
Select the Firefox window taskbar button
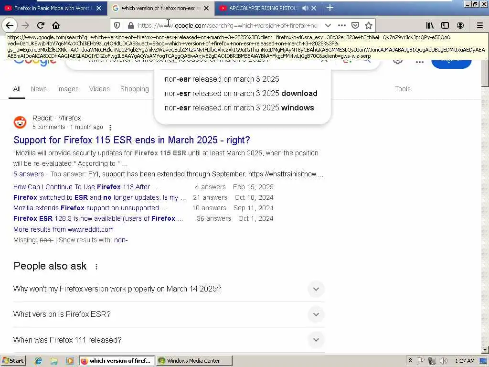(117, 361)
